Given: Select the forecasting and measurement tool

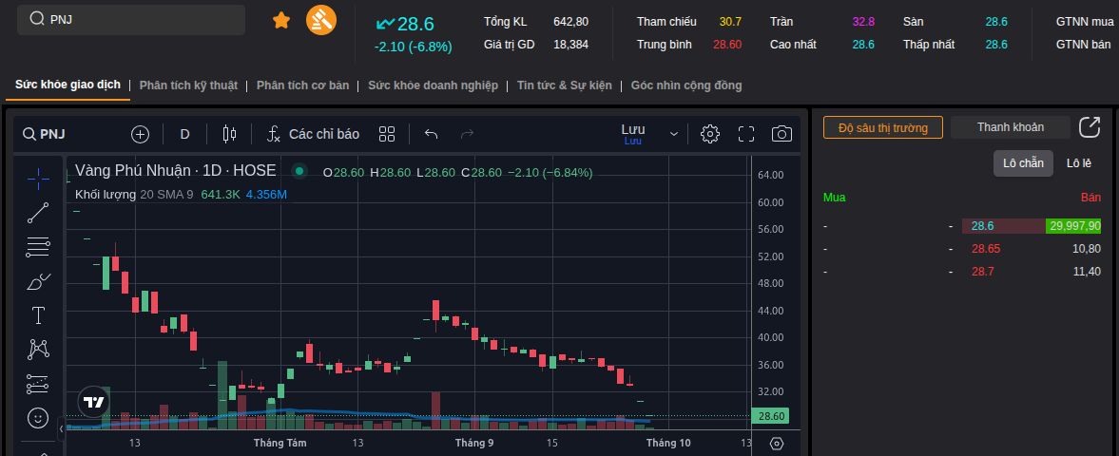Looking at the screenshot, I should (38, 384).
